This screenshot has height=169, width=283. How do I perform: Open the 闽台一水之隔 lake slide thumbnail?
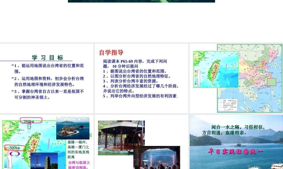(x=236, y=142)
